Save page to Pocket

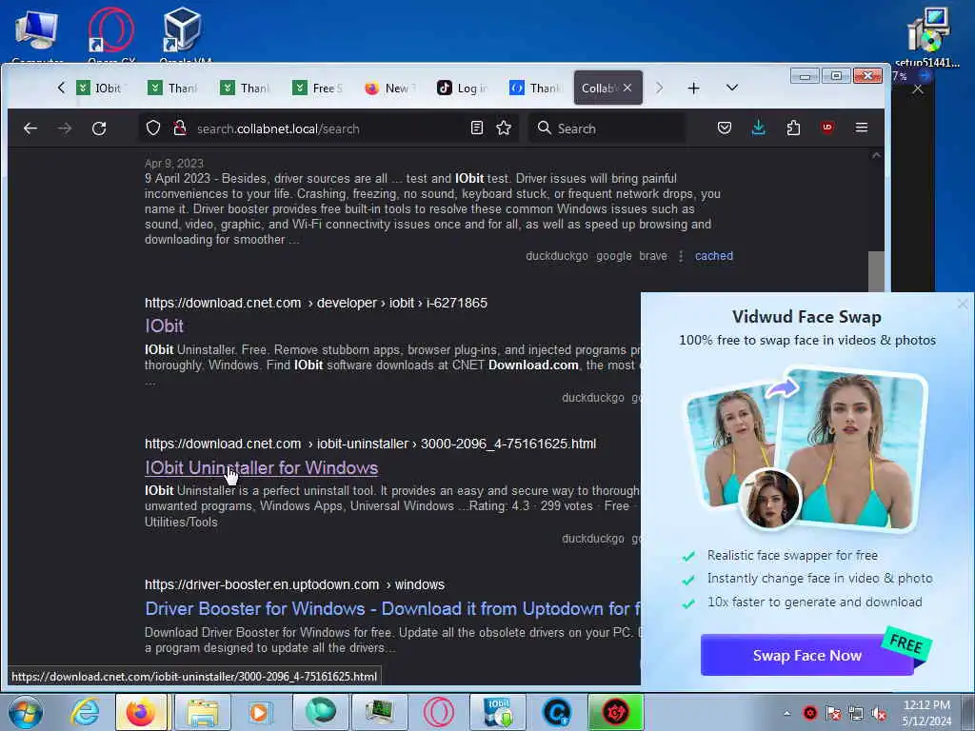coord(725,128)
